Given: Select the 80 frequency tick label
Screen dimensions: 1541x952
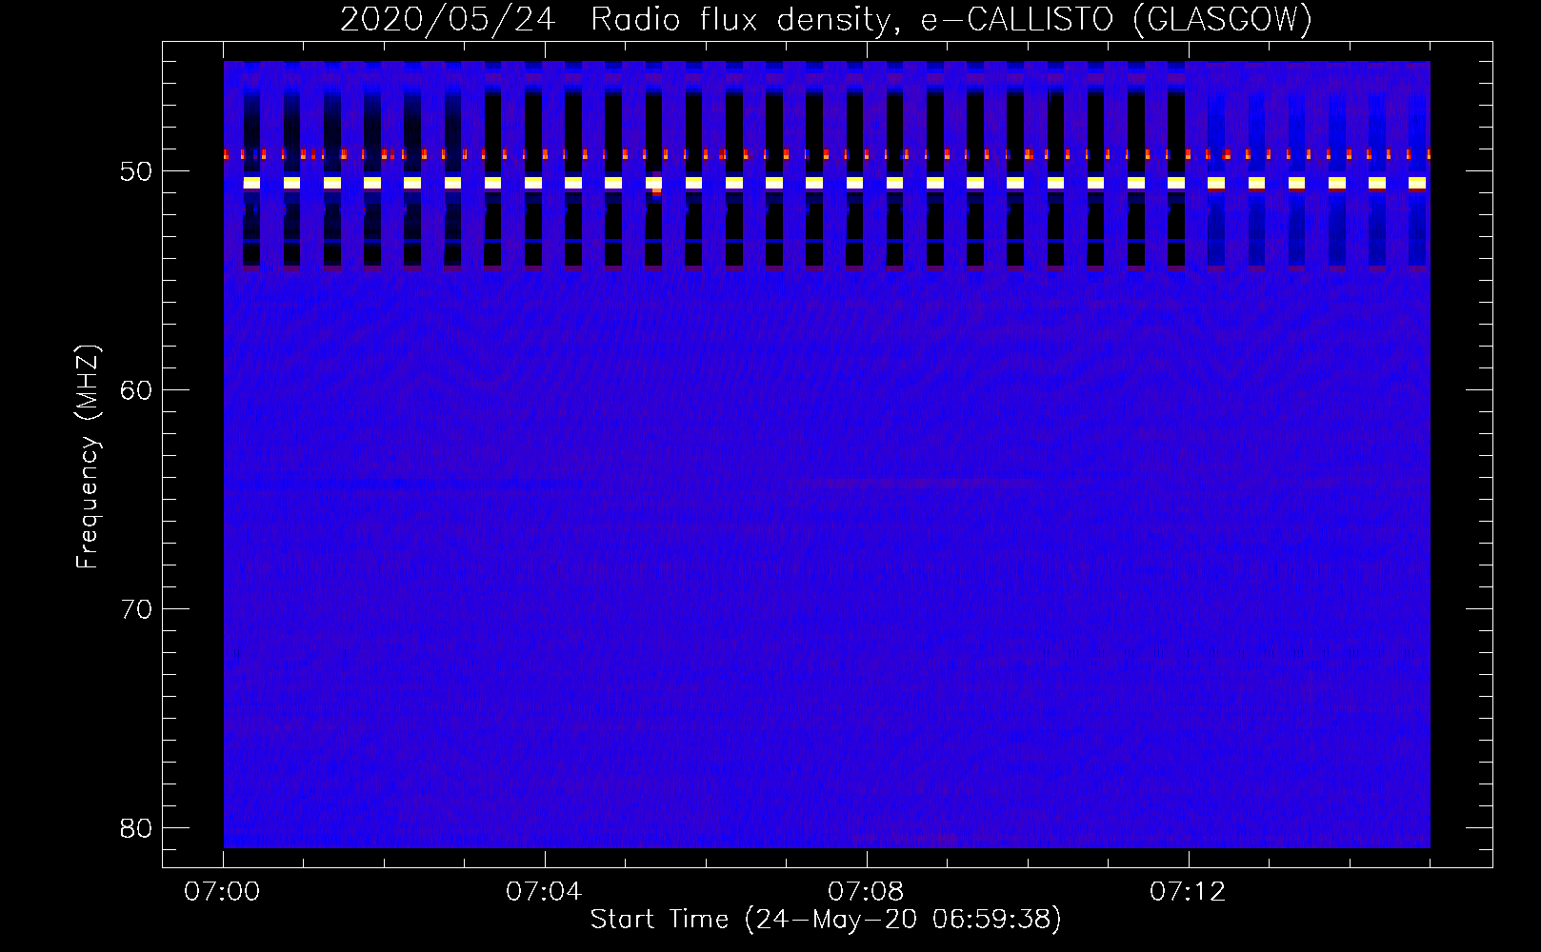Looking at the screenshot, I should pyautogui.click(x=137, y=828).
